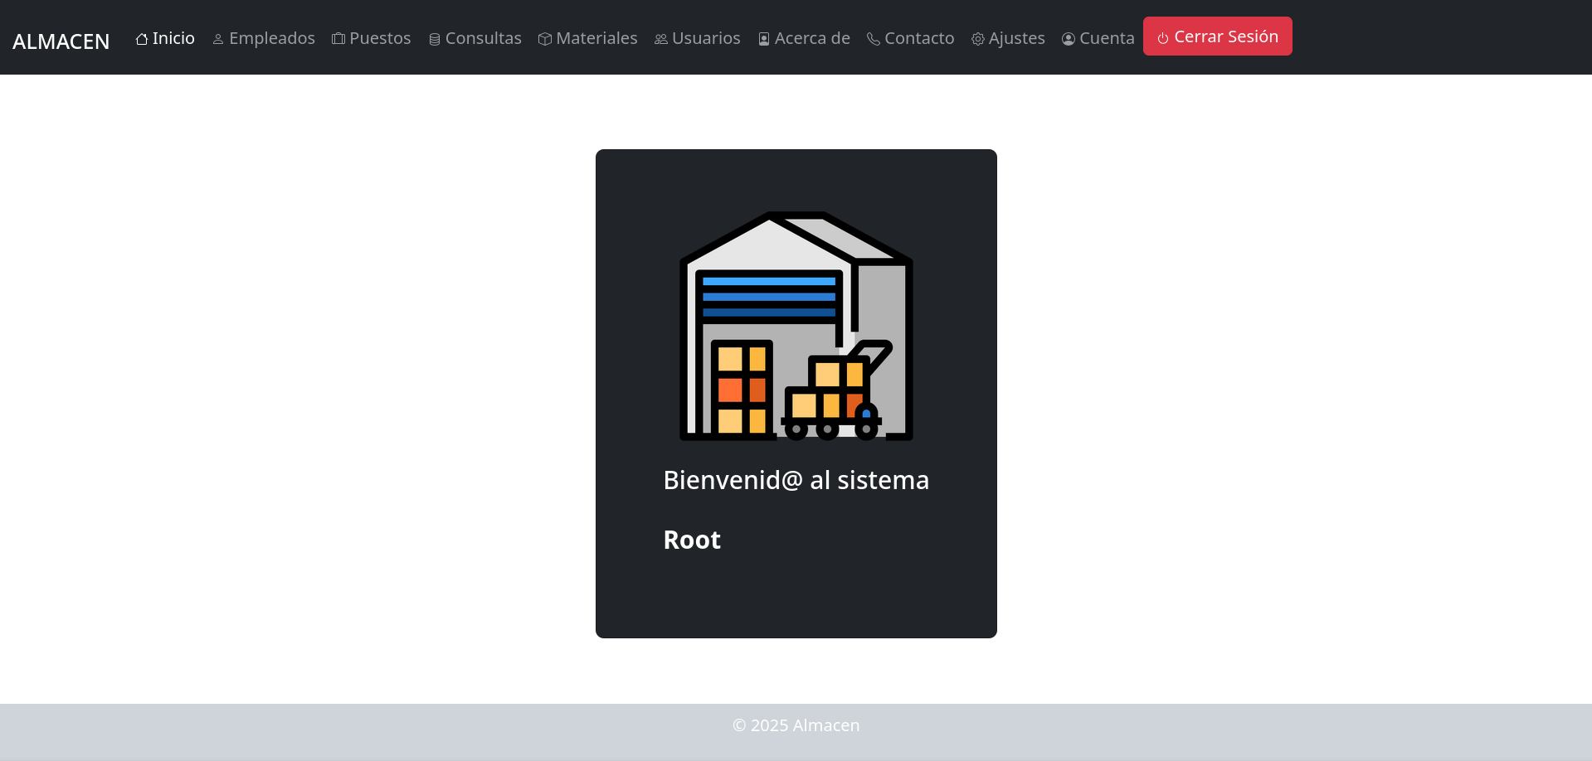Open the Contacto text link
Image resolution: width=1592 pixels, height=761 pixels.
click(919, 38)
